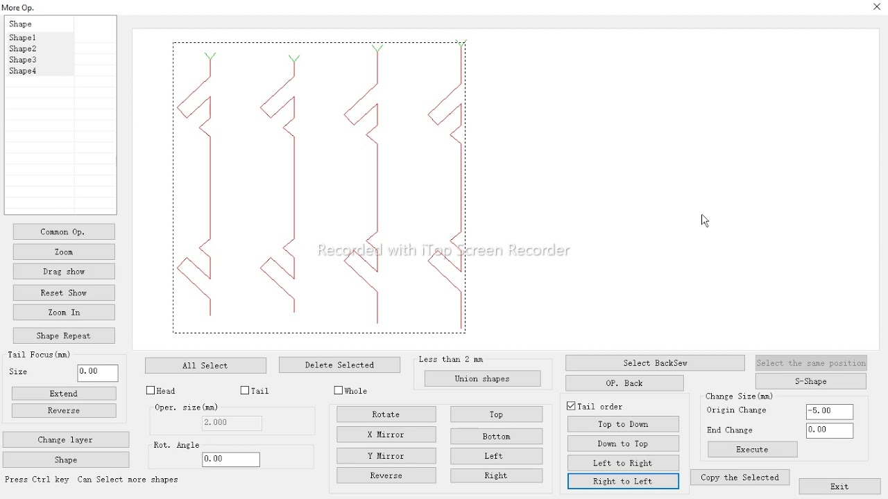Click Delete Selected button

click(339, 365)
